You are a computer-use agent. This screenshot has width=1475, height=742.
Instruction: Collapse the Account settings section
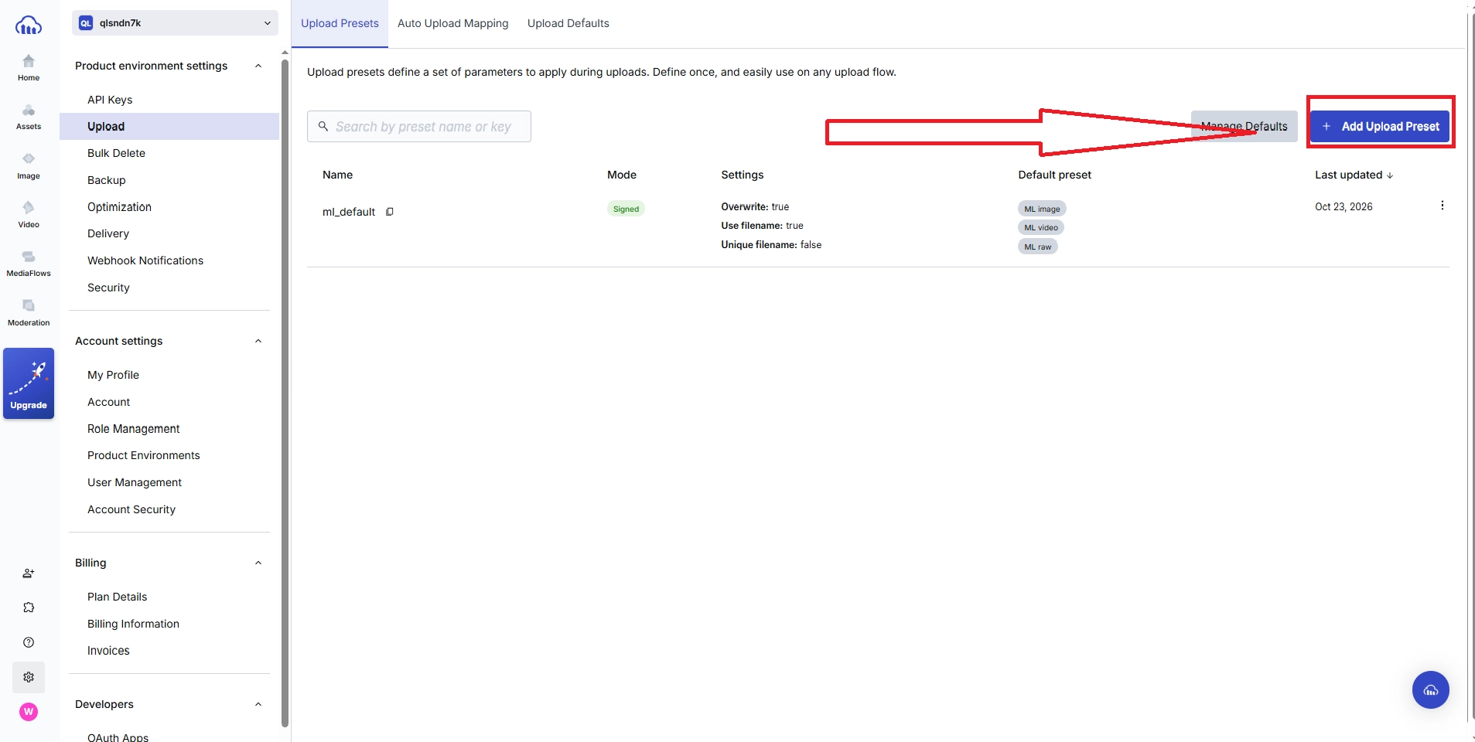click(258, 341)
